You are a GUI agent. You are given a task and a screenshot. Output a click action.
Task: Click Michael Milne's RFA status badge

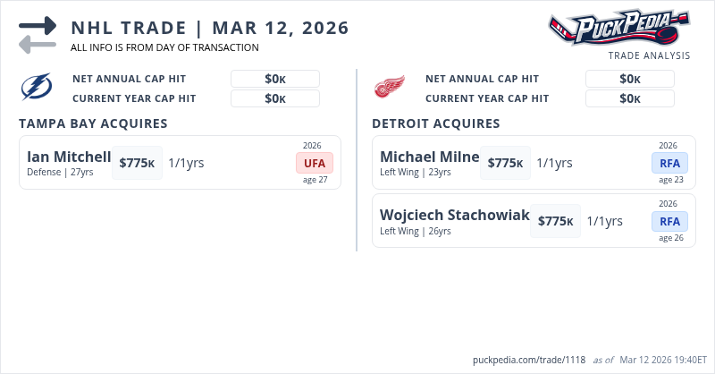tap(669, 163)
